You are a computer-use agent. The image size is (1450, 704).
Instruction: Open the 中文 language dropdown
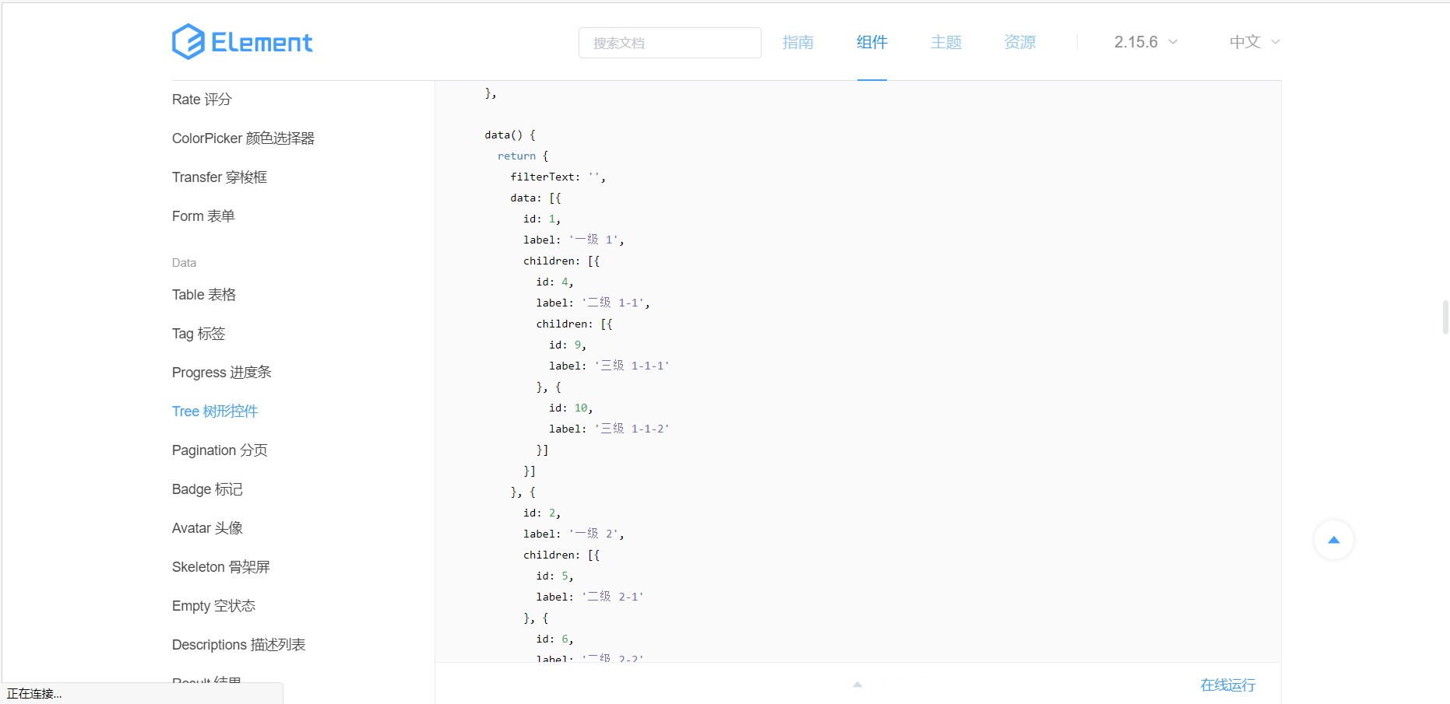coord(1255,42)
